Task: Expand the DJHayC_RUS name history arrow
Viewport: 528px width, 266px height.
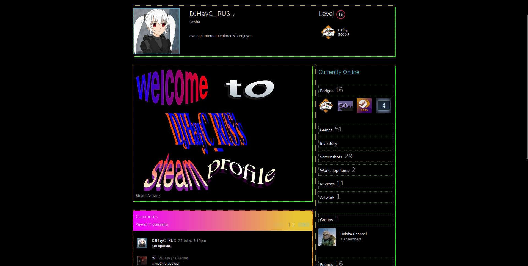Action: click(x=233, y=15)
